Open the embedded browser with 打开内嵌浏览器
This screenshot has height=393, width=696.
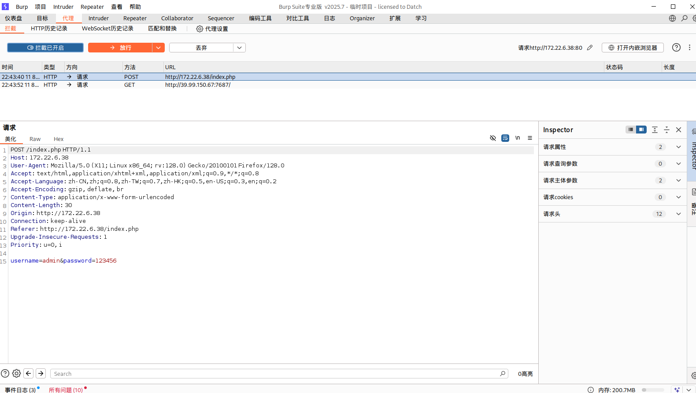click(x=633, y=48)
